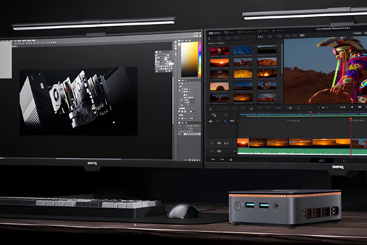Click the red playhead marker on the main timeline
This screenshot has height=245, width=367.
pyautogui.click(x=351, y=119)
